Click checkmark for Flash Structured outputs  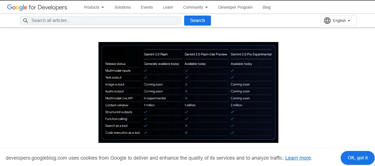[x=145, y=112]
